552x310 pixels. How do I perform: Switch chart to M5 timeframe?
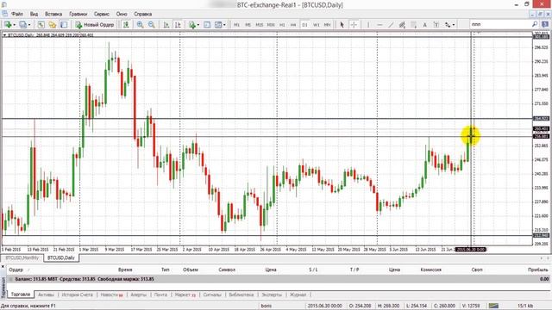[248, 25]
